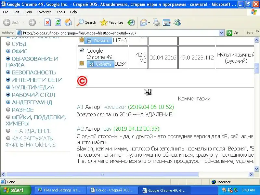
Task: Expand ИНТЕРНЕТ И СЕТИ plus icon
Action: [8, 80]
